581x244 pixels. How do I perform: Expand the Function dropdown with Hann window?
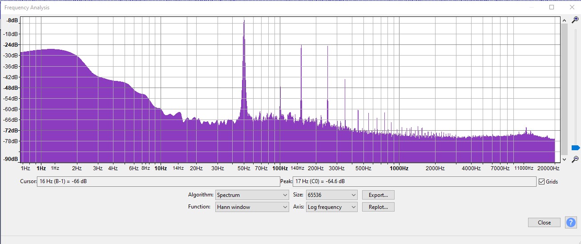coord(252,207)
